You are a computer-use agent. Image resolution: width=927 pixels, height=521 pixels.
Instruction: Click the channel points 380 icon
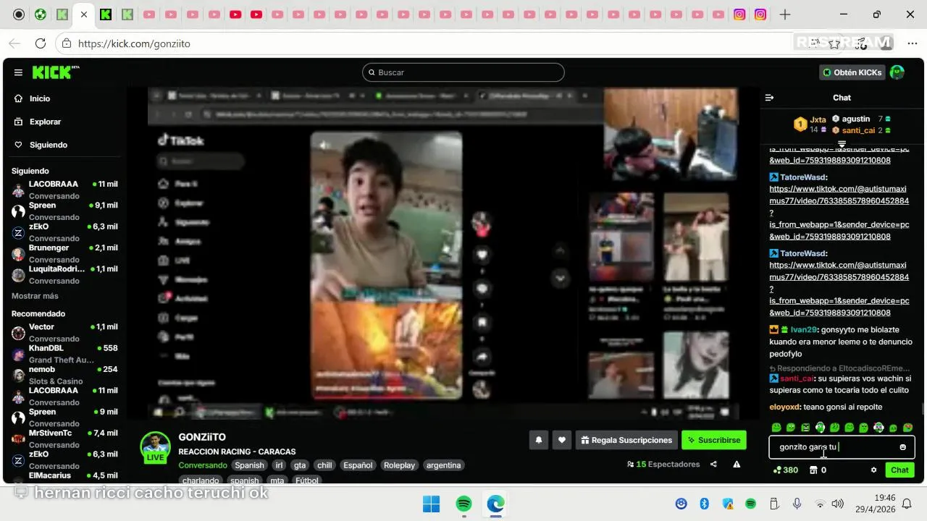(785, 470)
